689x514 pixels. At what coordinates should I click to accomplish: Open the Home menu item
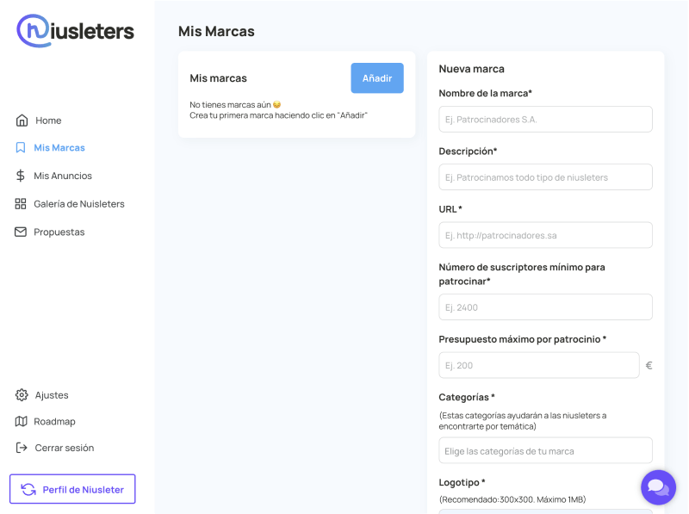tap(48, 121)
